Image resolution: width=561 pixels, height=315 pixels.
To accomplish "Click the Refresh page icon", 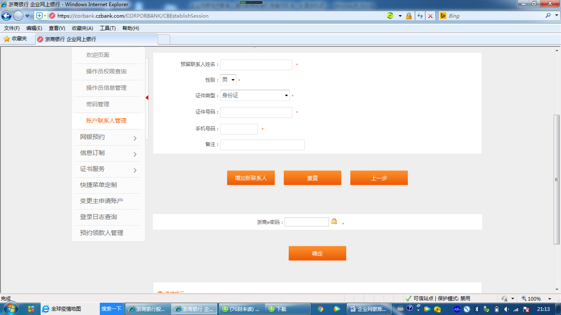I will 420,16.
